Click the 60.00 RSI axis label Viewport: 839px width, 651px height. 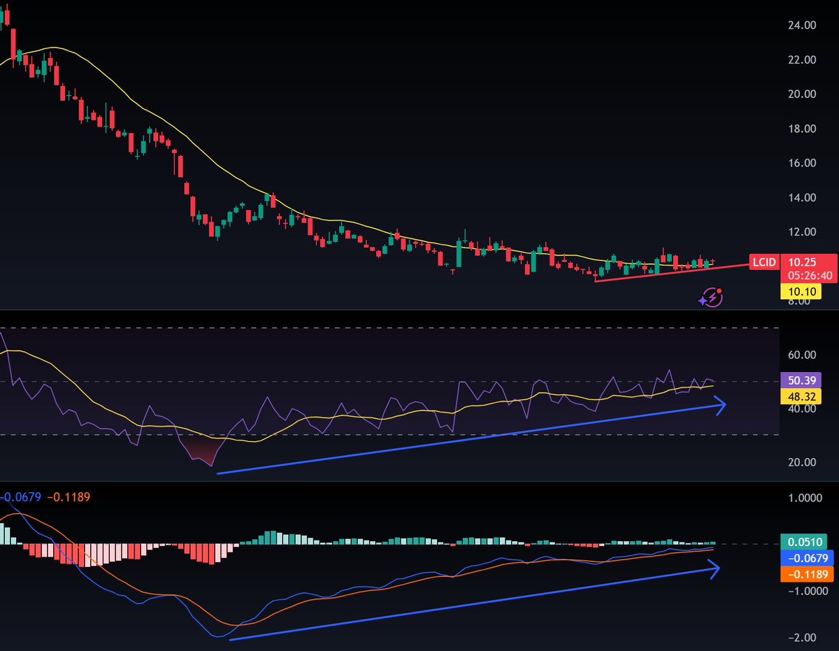point(802,355)
